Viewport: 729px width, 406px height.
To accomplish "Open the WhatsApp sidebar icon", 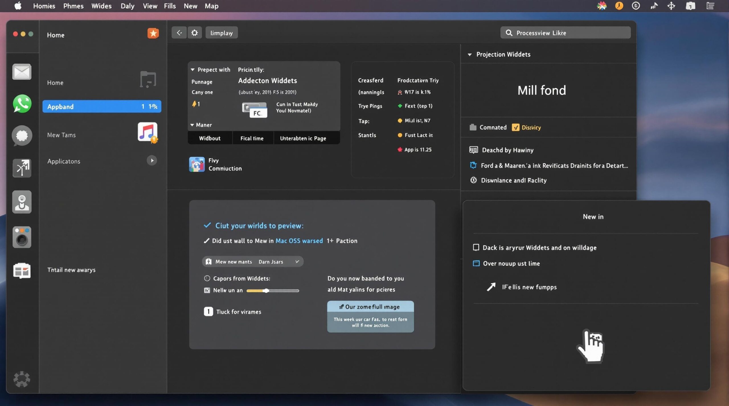I will (22, 103).
